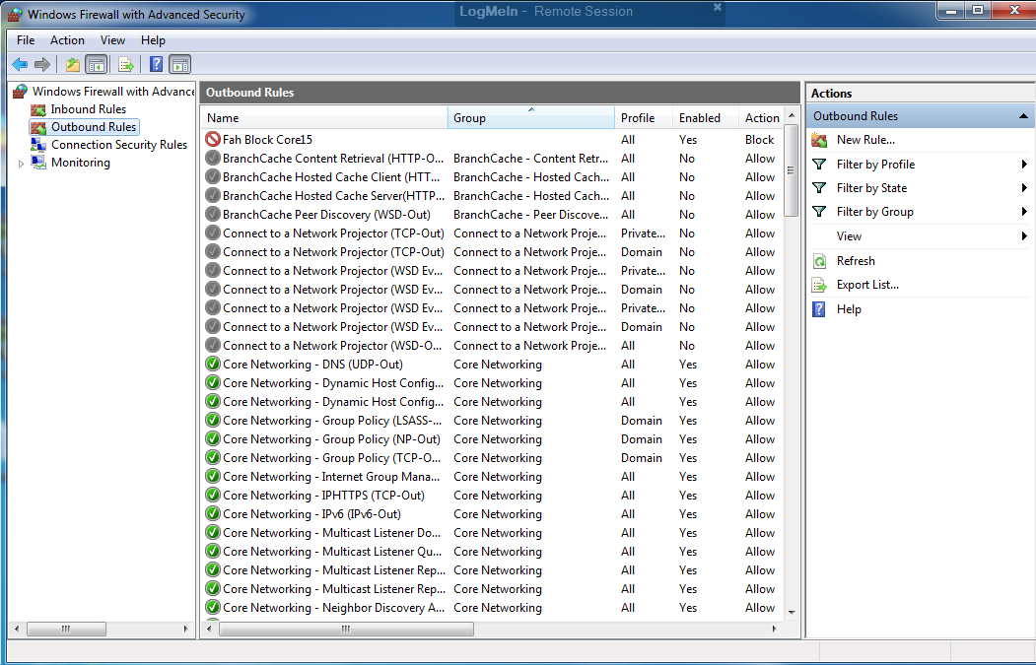Click the rules list scroll right arrow
This screenshot has height=665, width=1036.
point(775,629)
